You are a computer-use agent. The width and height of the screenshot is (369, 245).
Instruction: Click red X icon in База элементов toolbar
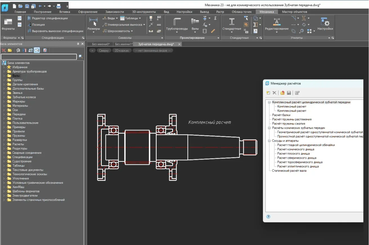coord(4,50)
